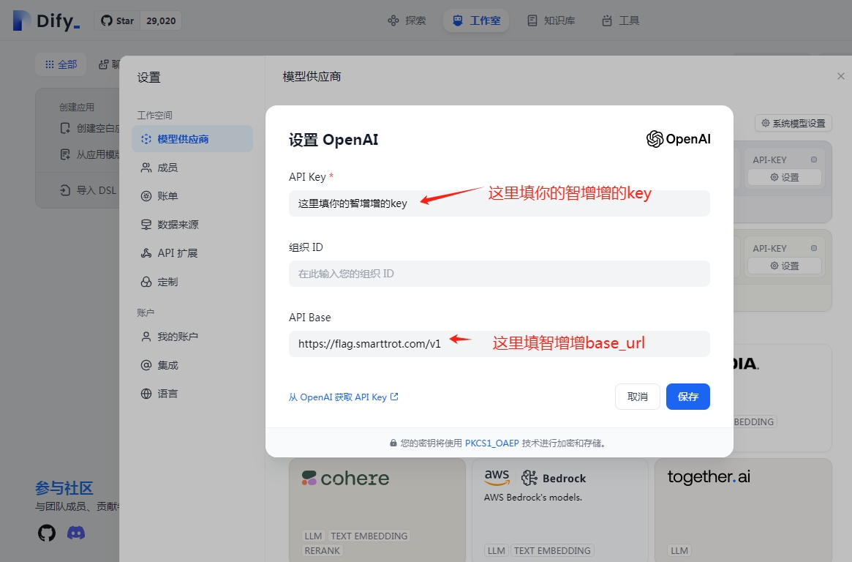This screenshot has width=852, height=562.
Task: Click the 我的账户 user icon
Action: point(146,337)
